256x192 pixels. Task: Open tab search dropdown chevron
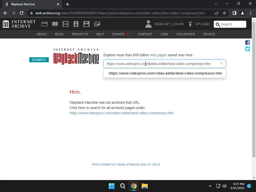tap(216, 3)
